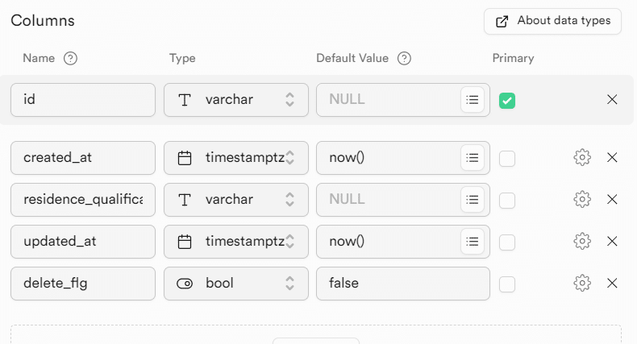Click default value field of delete_flg
Screen dimensions: 637x344
(x=402, y=283)
